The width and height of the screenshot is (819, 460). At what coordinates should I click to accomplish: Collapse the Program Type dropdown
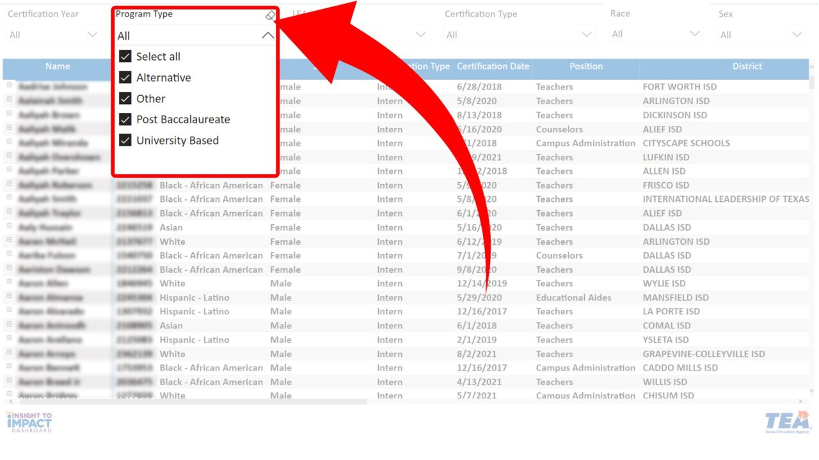click(x=267, y=36)
